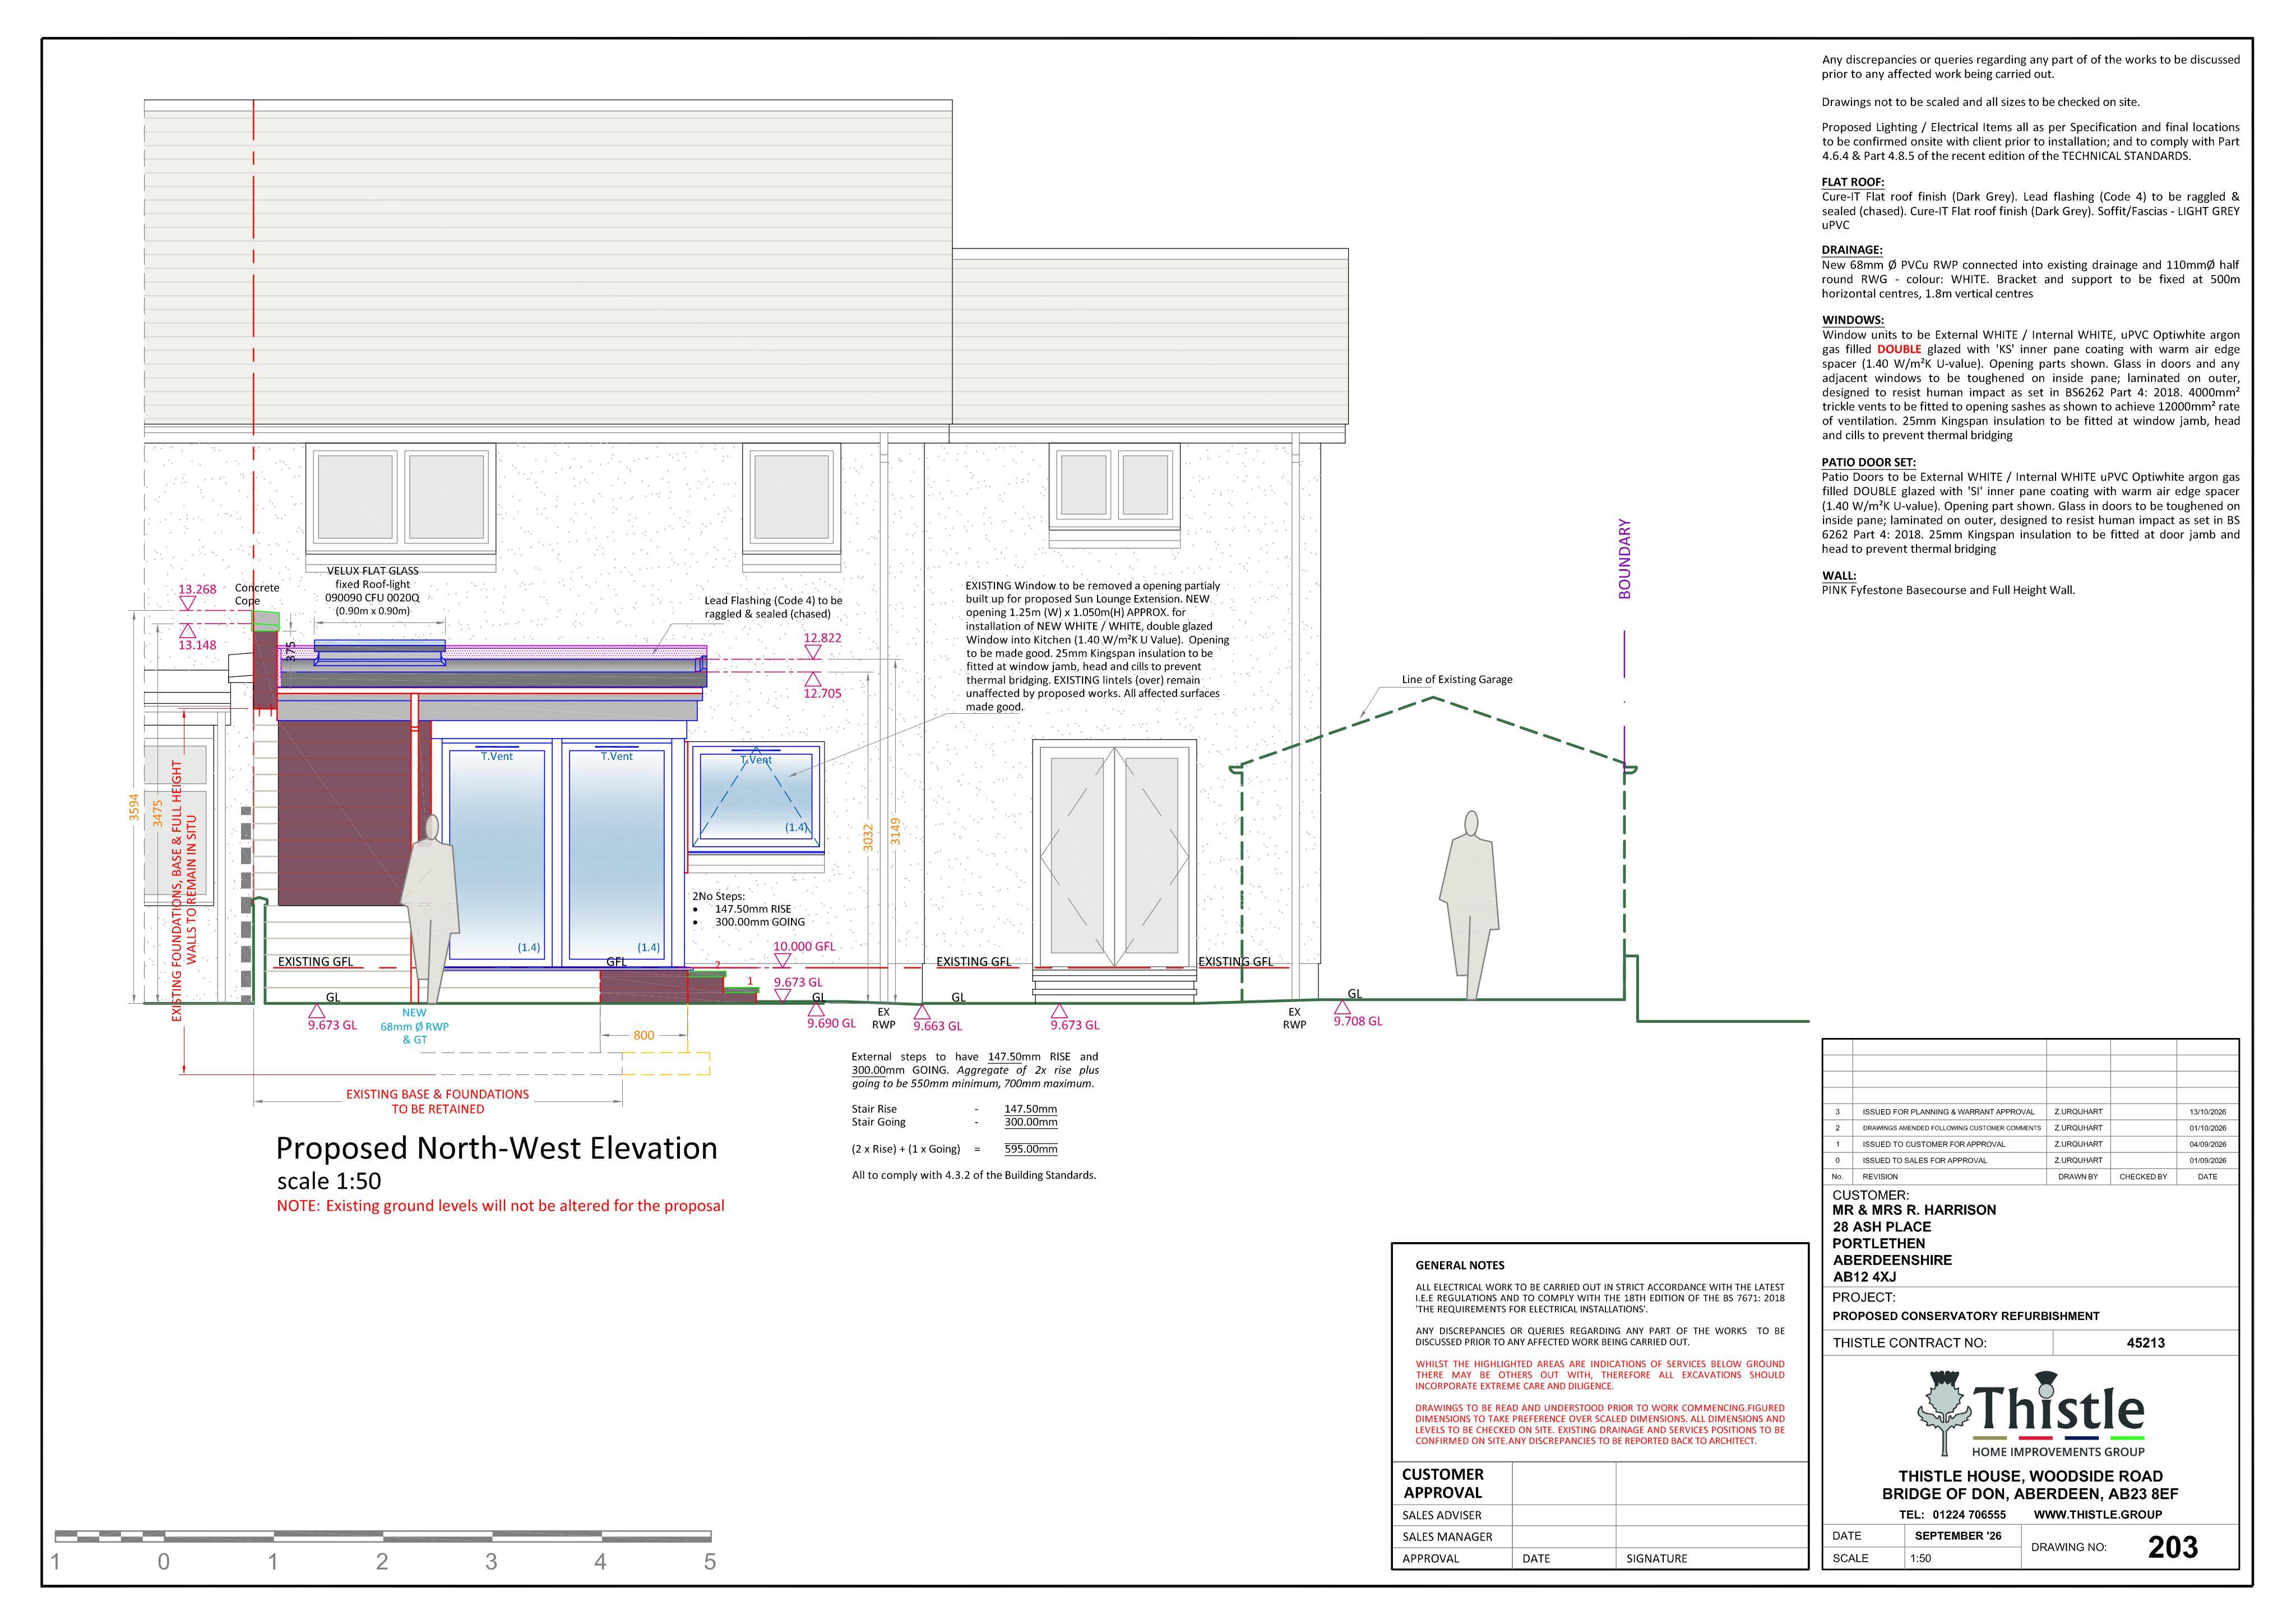Viewport: 2296px width, 1624px height.
Task: Select the red NOTE about existing ground levels
Action: pyautogui.click(x=500, y=1206)
